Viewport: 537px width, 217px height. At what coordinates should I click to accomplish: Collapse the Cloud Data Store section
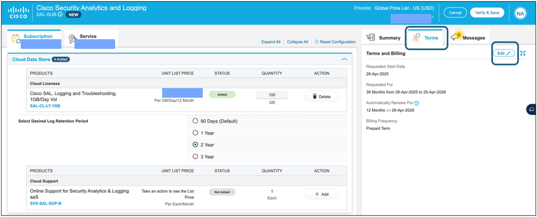coord(344,59)
